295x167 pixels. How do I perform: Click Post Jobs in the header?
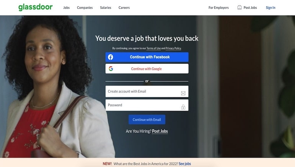pos(250,8)
